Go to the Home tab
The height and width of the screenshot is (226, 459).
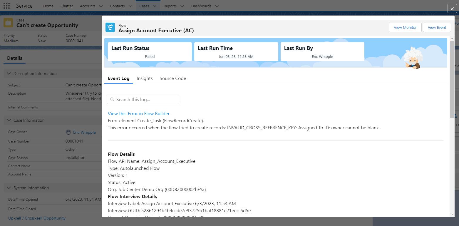tap(48, 6)
